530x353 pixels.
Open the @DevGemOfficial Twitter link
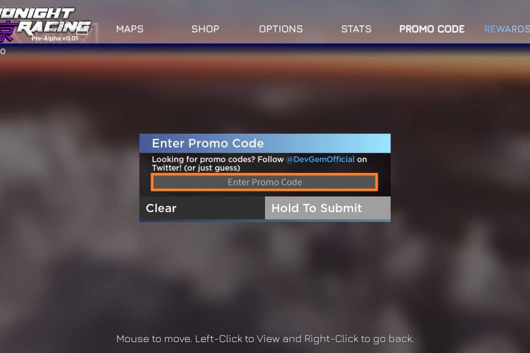click(x=320, y=159)
